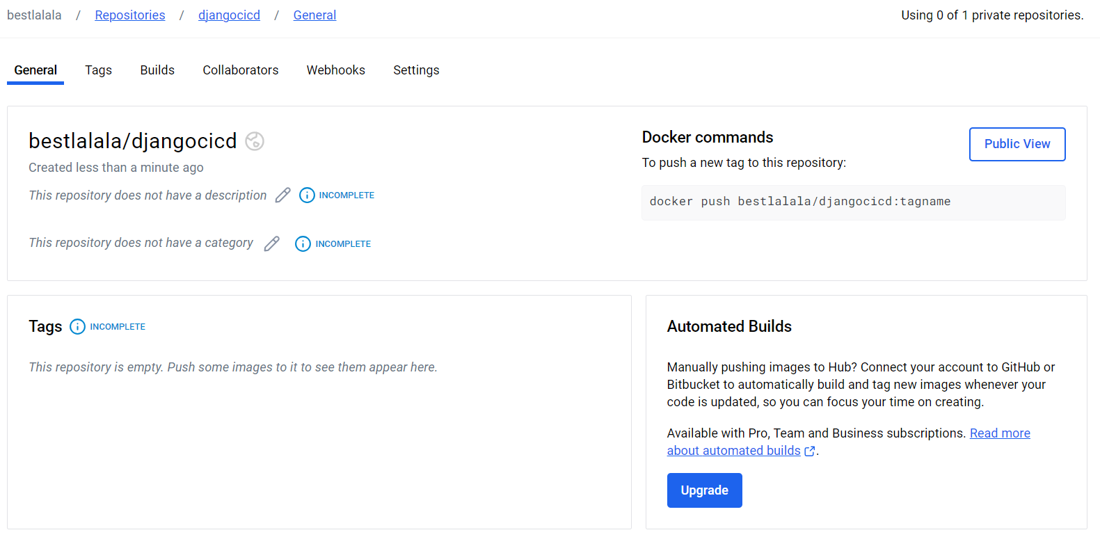Image resolution: width=1100 pixels, height=537 pixels.
Task: Click info icon beside Tags heading
Action: pyautogui.click(x=77, y=327)
